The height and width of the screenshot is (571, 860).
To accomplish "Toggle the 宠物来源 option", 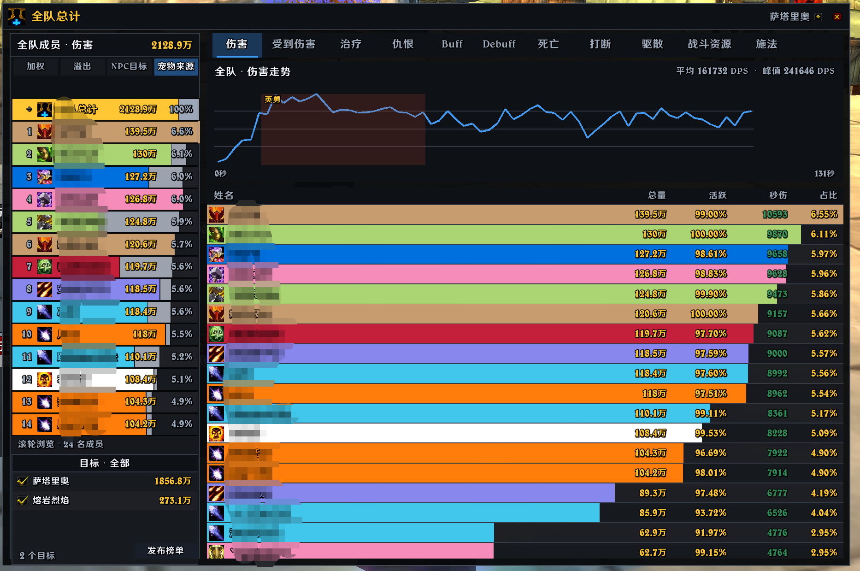I will tap(176, 66).
